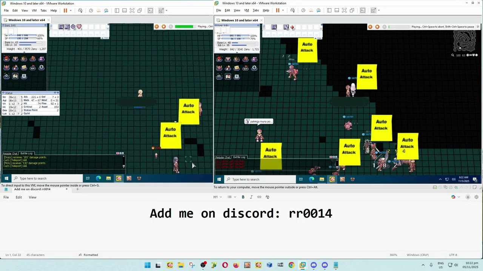
Task: Click Windows (CRLF) line ending in status bar
Action: click(418, 255)
